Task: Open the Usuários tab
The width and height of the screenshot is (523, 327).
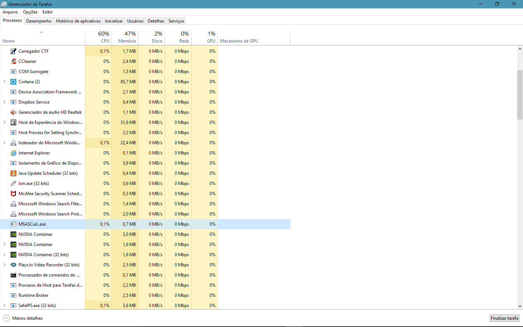Action: 135,21
